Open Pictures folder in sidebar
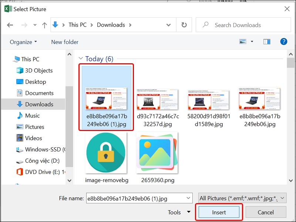 [x=30, y=127]
